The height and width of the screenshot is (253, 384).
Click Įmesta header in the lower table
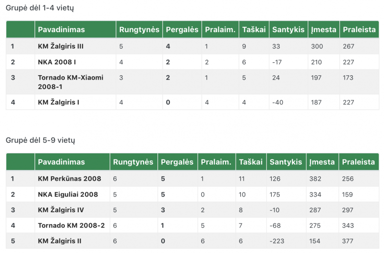tap(322, 162)
